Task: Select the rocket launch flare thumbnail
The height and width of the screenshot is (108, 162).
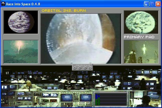Action: click(21, 52)
